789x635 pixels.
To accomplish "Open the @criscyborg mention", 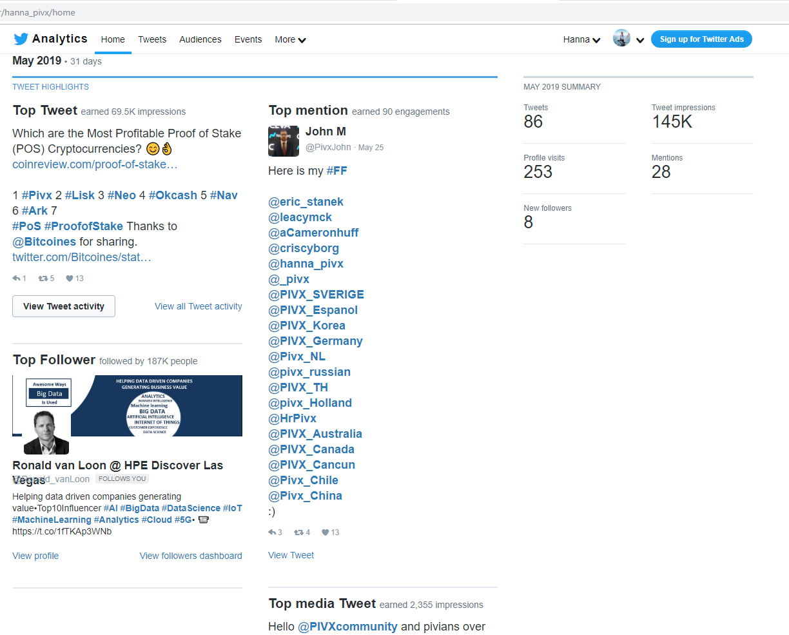I will pos(304,248).
